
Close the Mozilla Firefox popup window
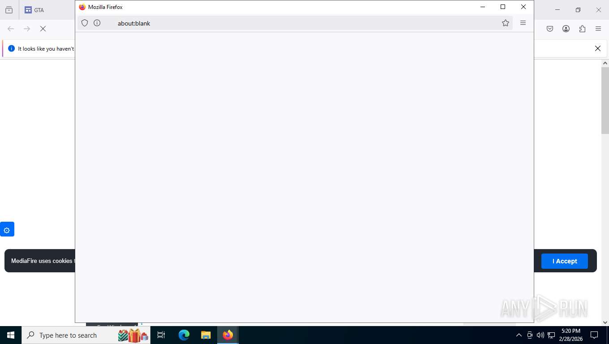(523, 7)
